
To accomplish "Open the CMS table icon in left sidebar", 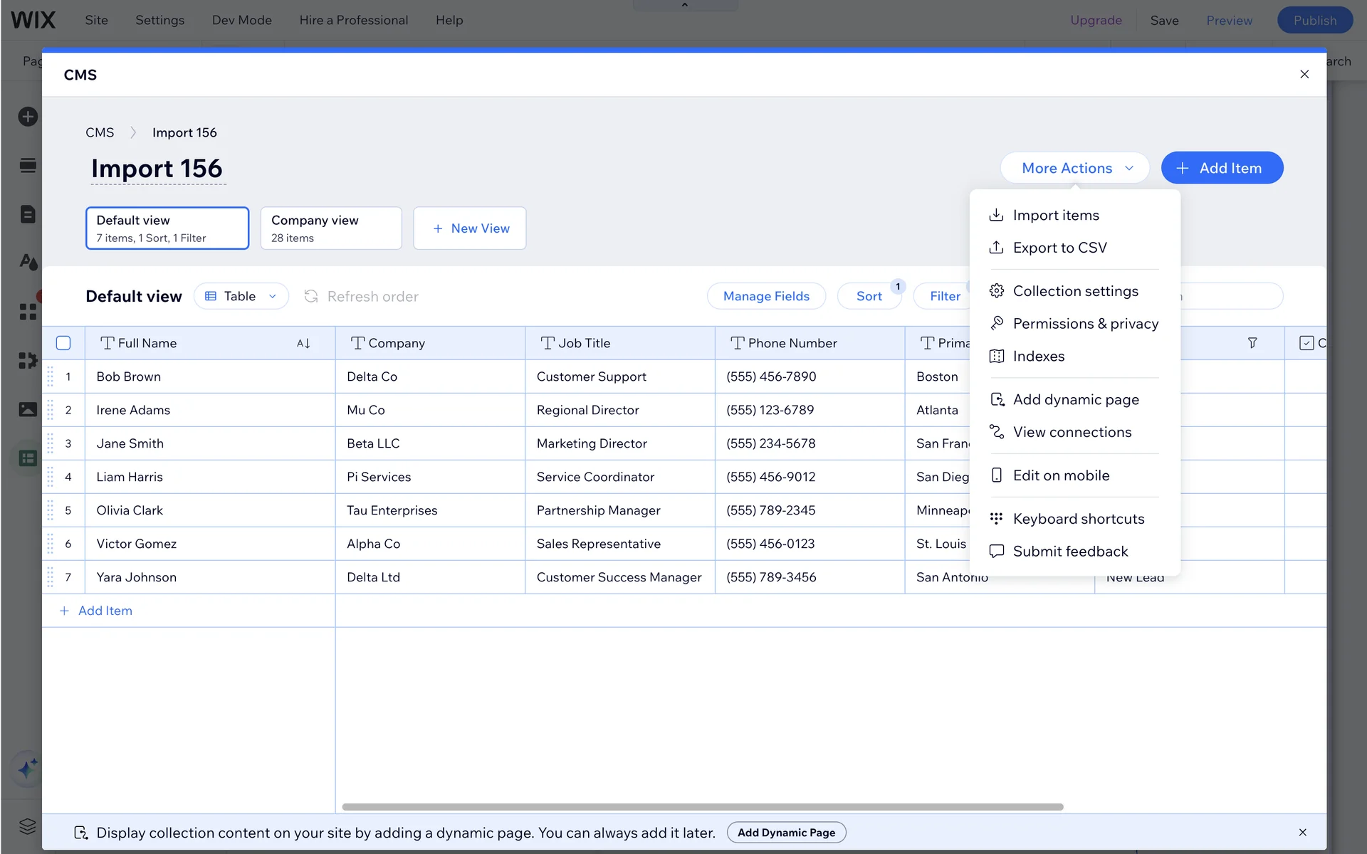I will (28, 458).
